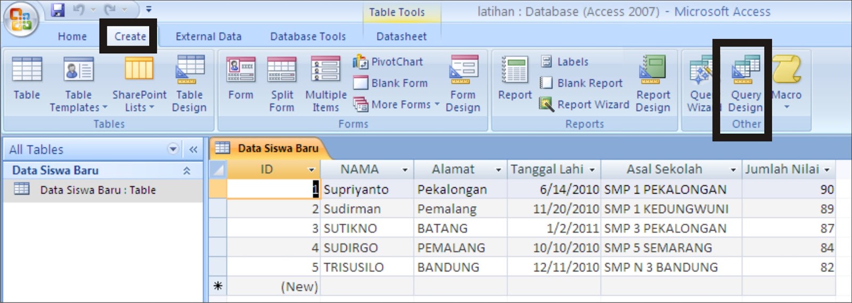Click the Sudirman name cell

click(367, 209)
